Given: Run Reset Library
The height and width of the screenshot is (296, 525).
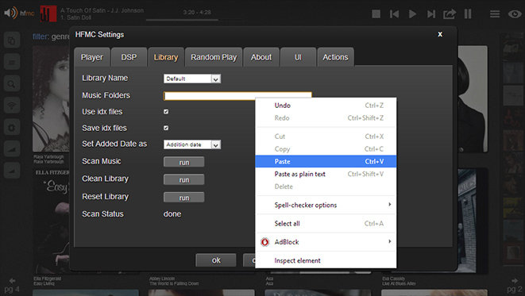Looking at the screenshot, I should click(x=183, y=198).
